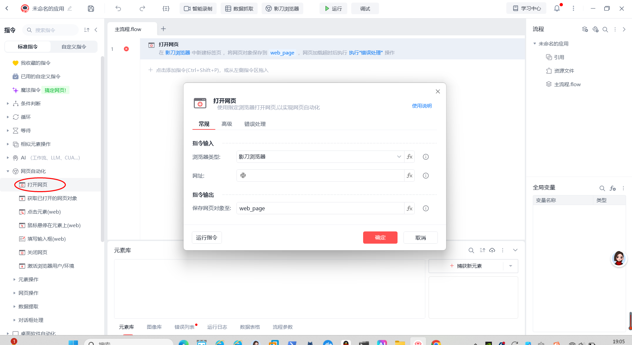Screen dimensions: 632x345
Task: Click the redo arrow icon
Action: pos(142,9)
